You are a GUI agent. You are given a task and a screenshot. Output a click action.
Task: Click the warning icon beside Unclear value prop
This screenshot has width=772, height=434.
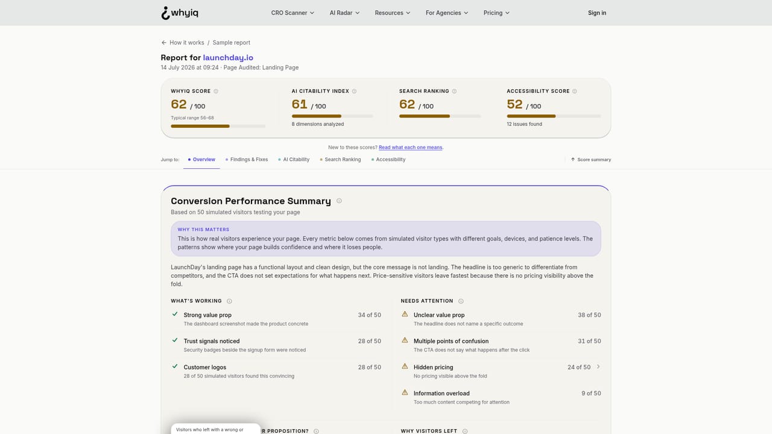coord(405,314)
